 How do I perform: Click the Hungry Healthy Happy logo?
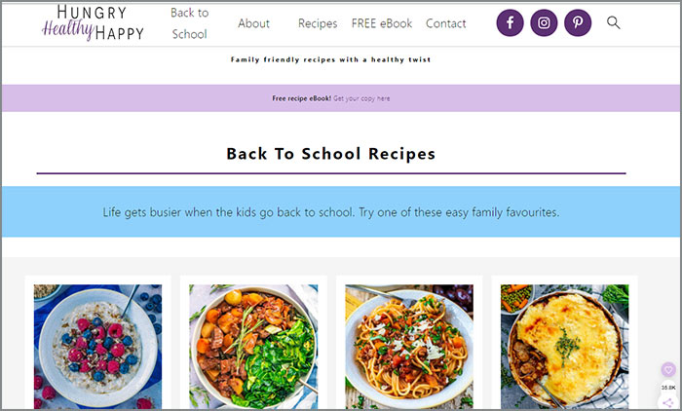pos(93,23)
